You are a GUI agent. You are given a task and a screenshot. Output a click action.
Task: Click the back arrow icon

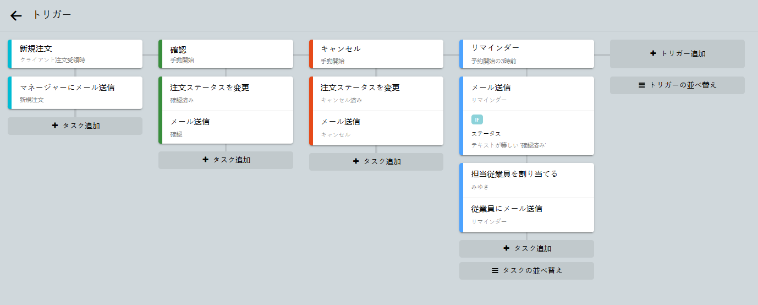tap(16, 15)
